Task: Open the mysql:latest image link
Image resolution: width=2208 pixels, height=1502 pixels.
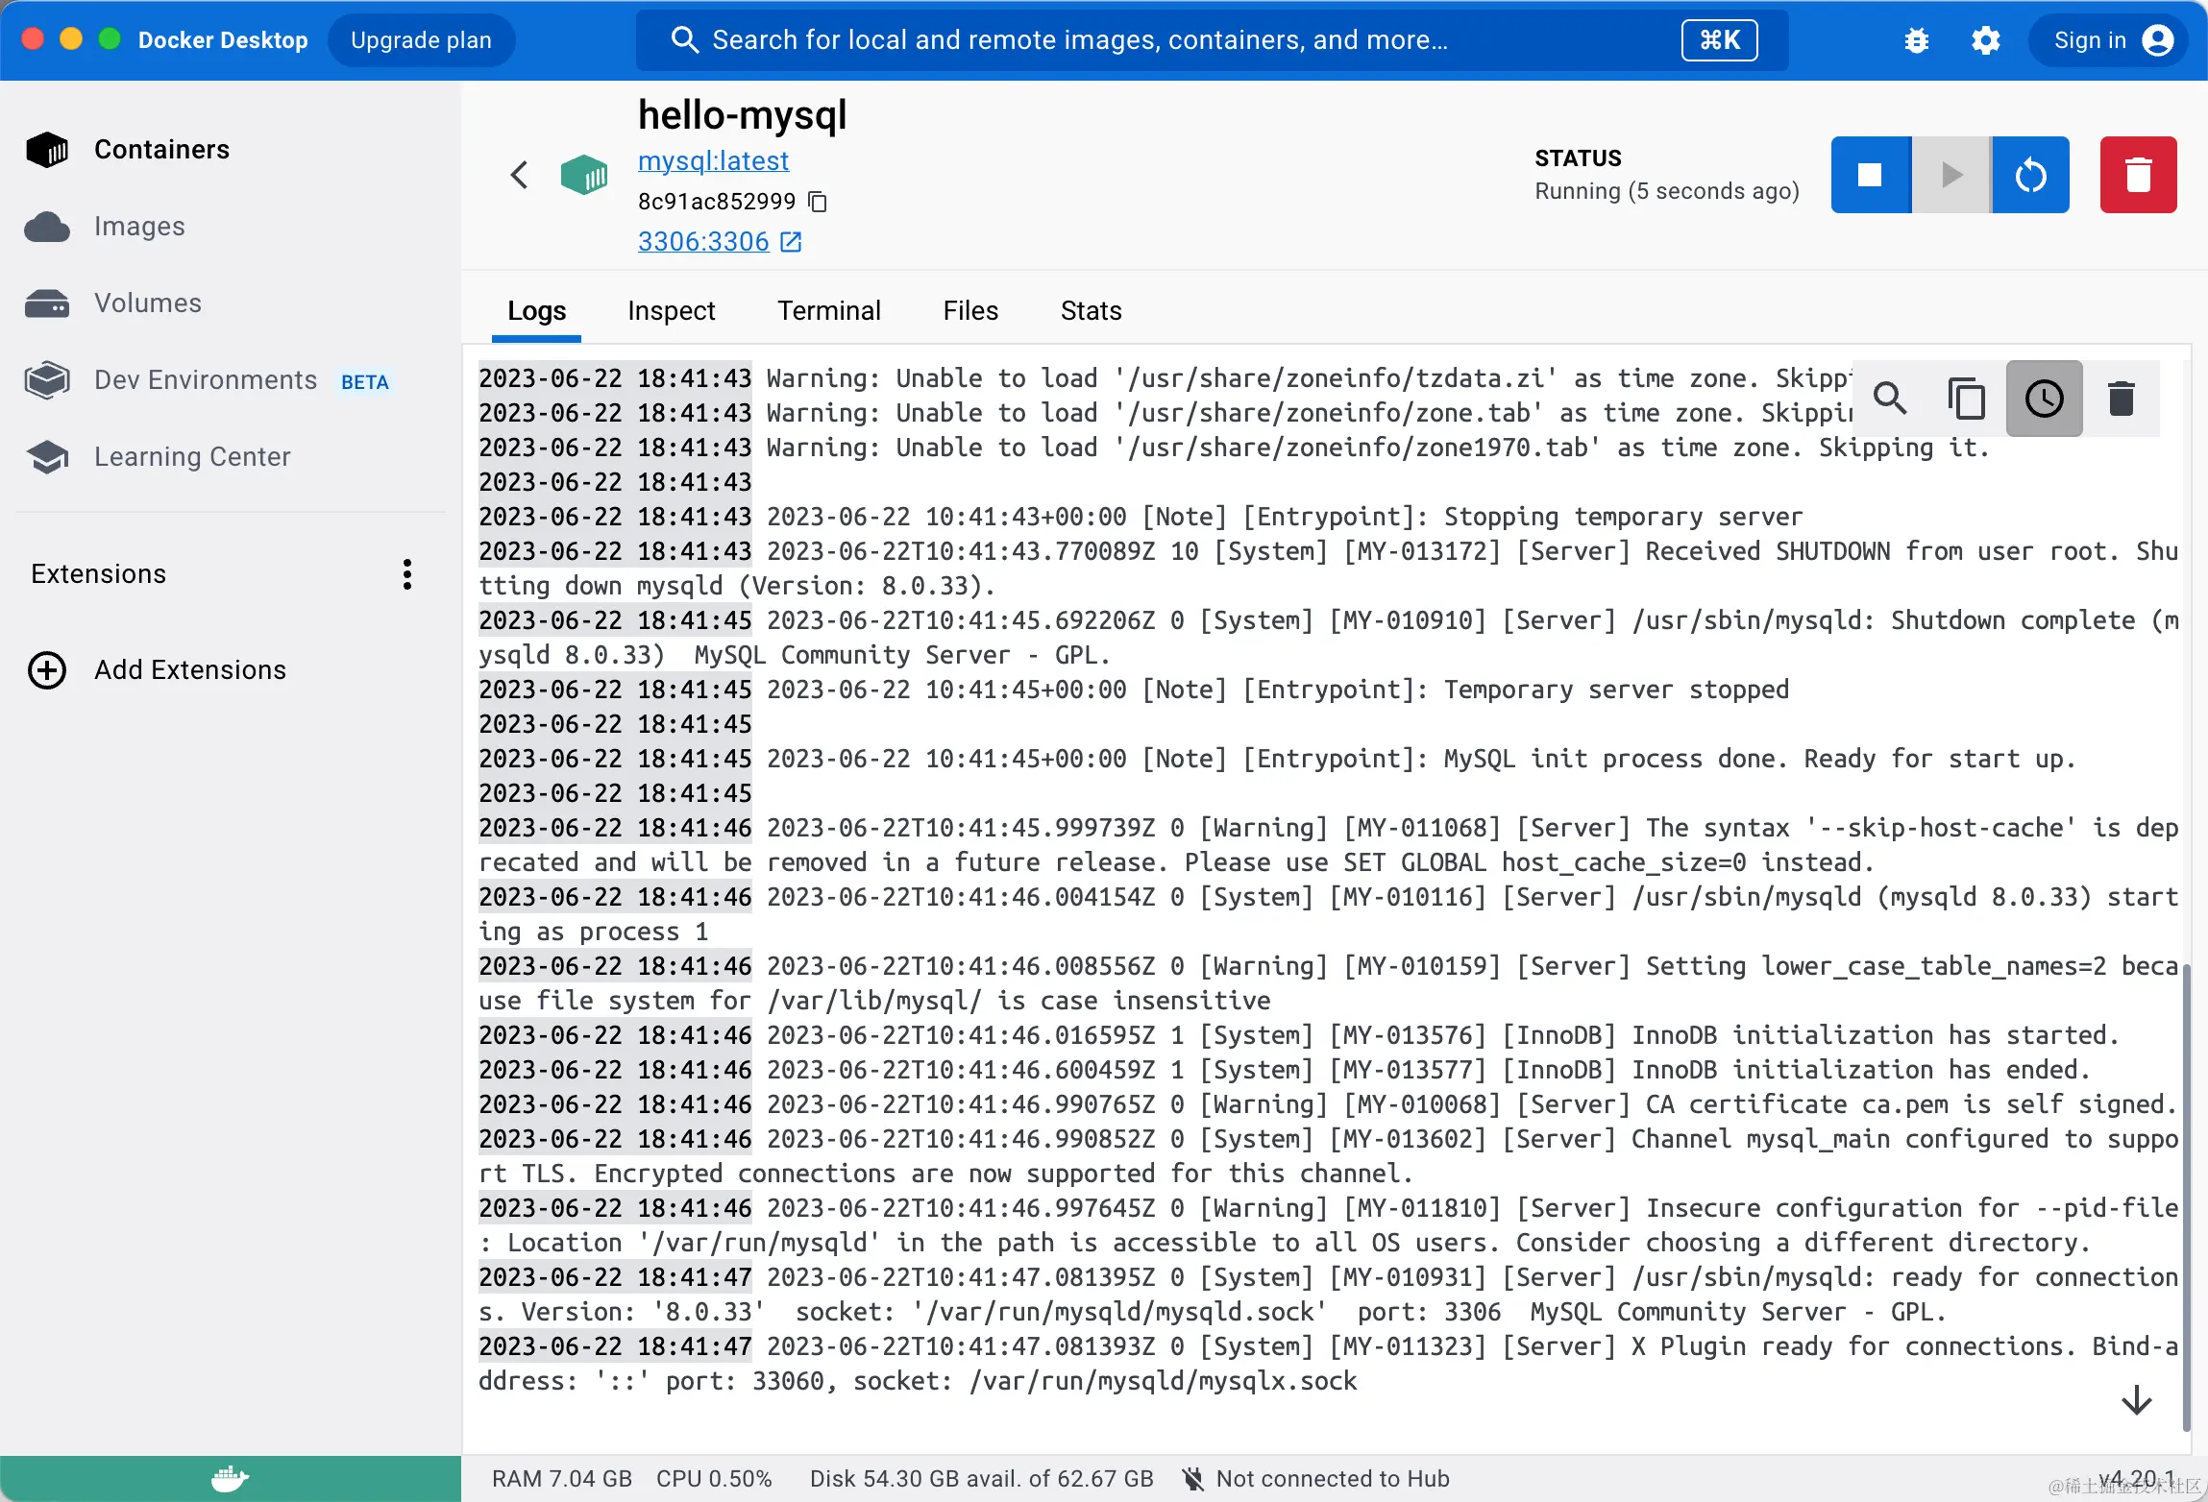Action: (x=713, y=161)
